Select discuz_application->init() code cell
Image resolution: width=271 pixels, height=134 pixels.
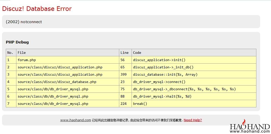(194, 60)
